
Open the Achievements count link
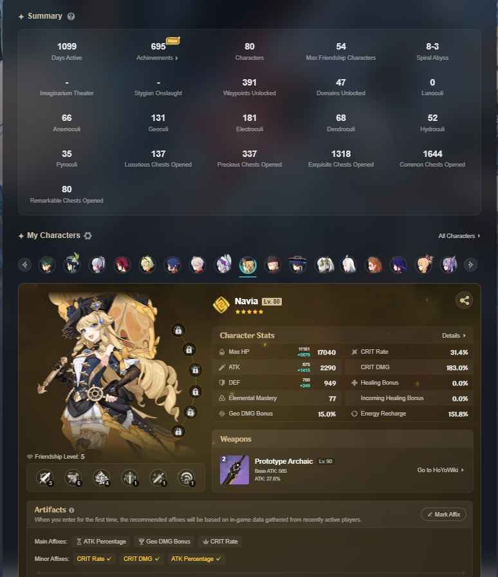tap(158, 51)
